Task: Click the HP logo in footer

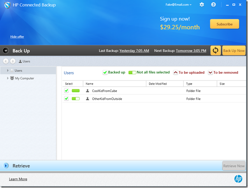Action: click(x=238, y=179)
